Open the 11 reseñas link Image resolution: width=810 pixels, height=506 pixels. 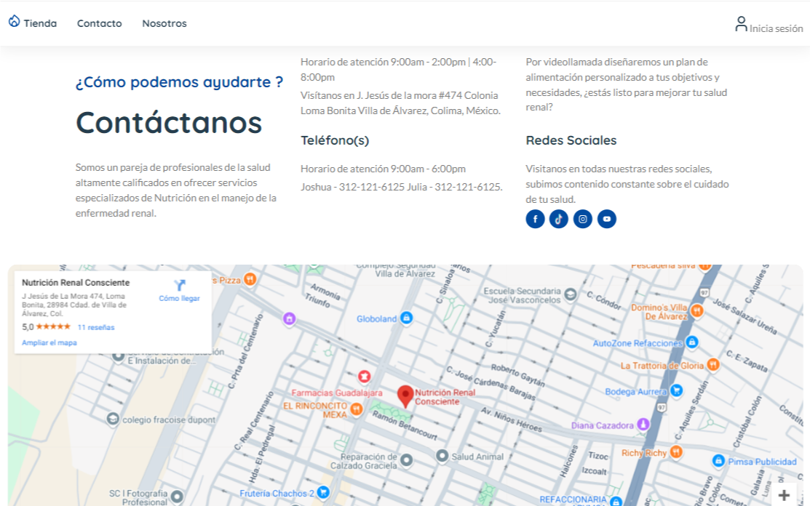tap(96, 327)
